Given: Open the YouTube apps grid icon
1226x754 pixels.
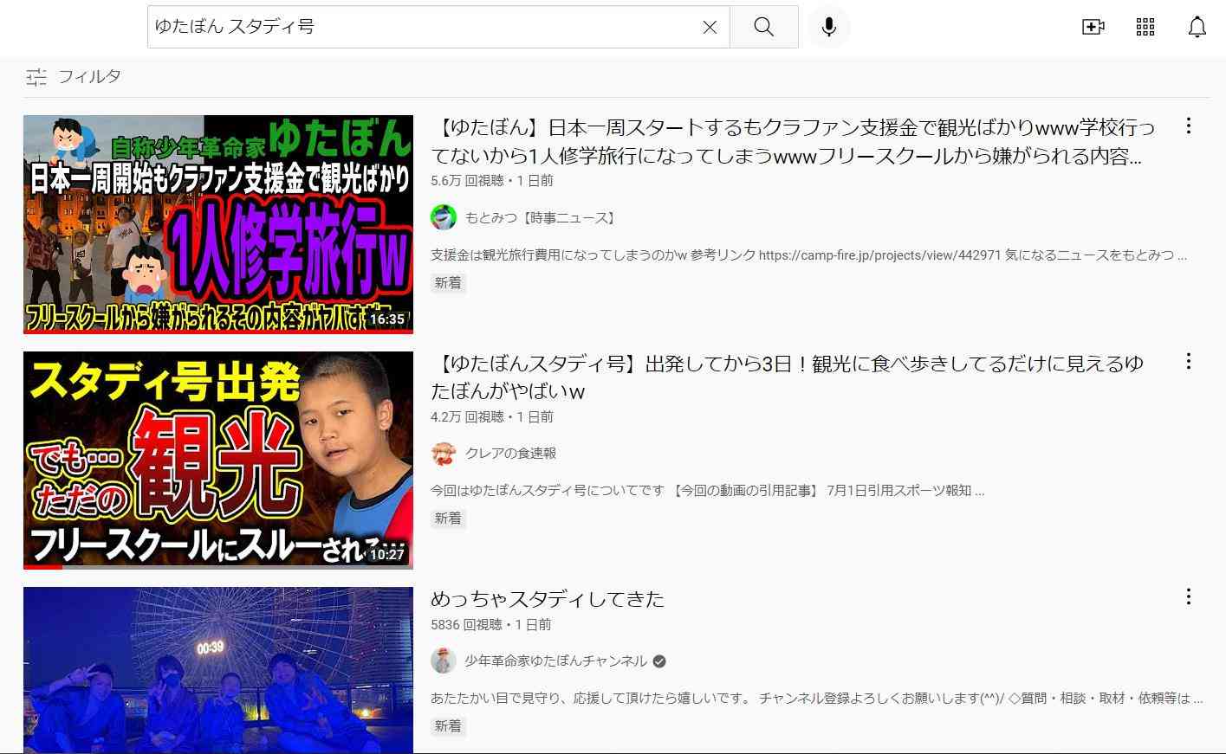Looking at the screenshot, I should (x=1145, y=27).
